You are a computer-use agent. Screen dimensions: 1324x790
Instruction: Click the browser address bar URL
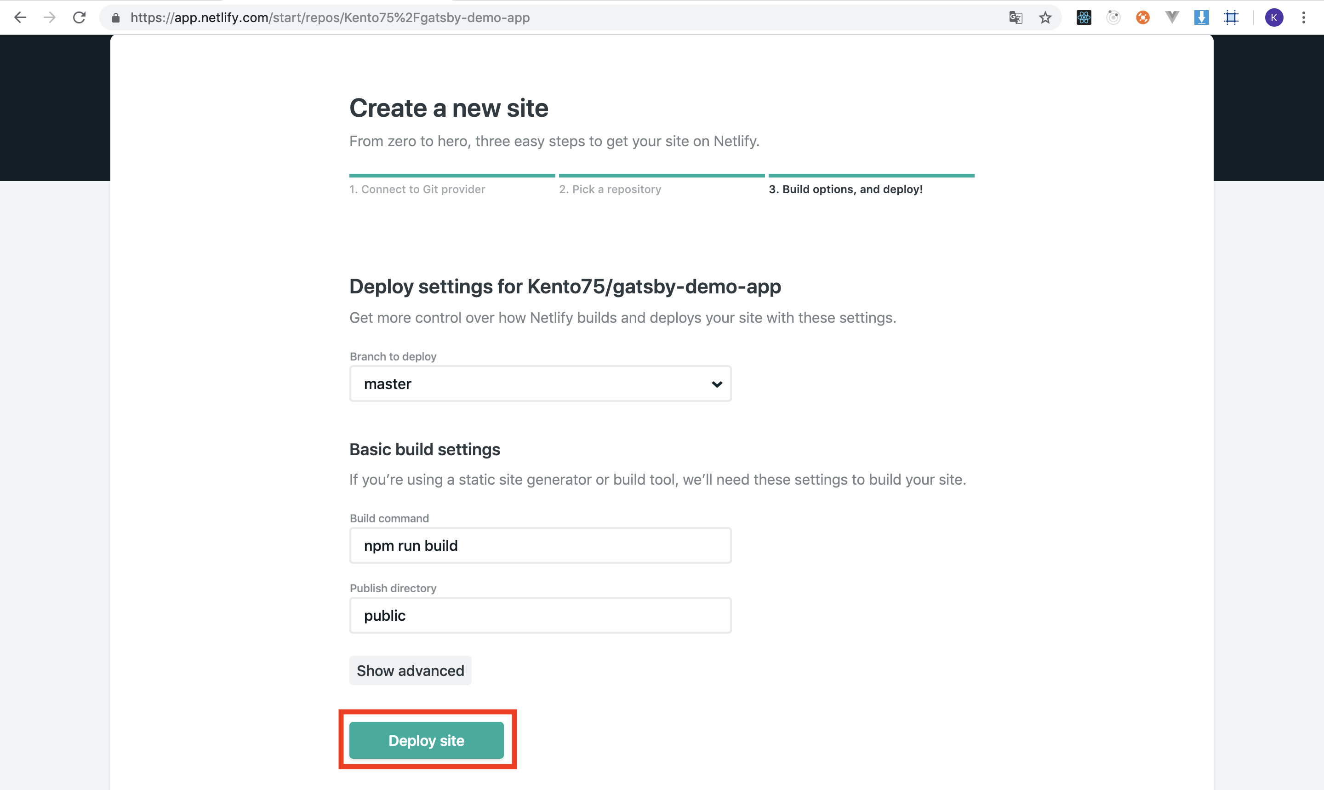coord(330,17)
